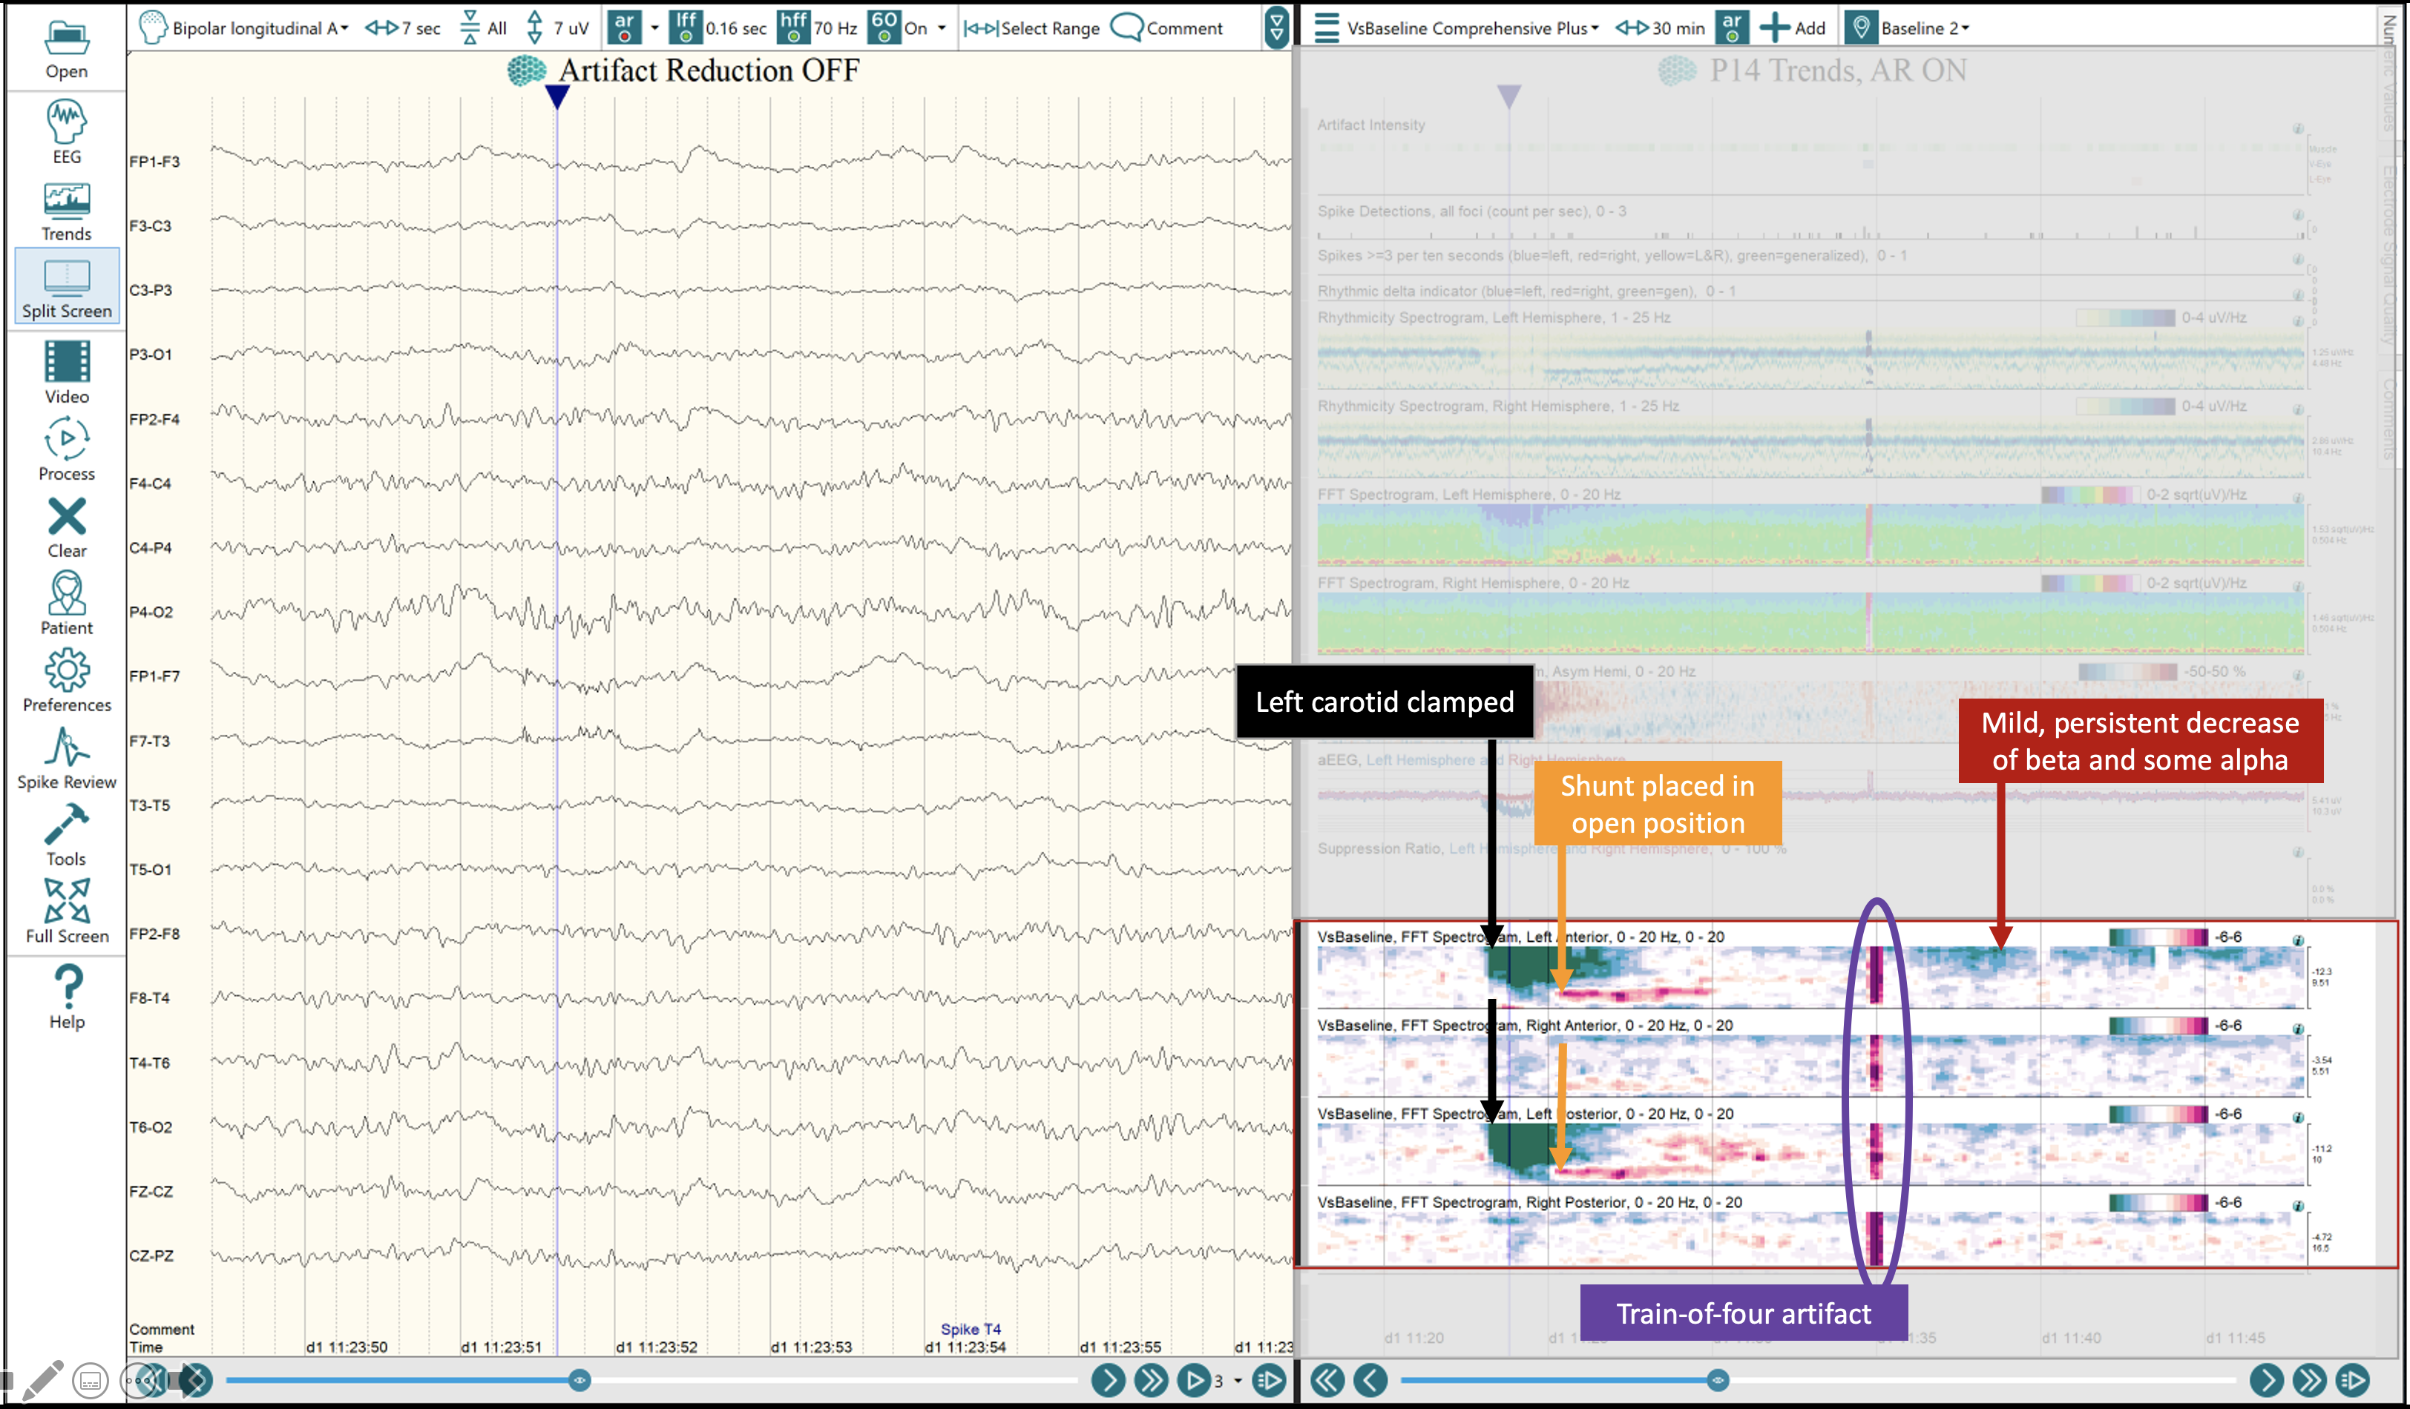This screenshot has height=1409, width=2410.
Task: Open an EEG file with Open icon
Action: (66, 50)
